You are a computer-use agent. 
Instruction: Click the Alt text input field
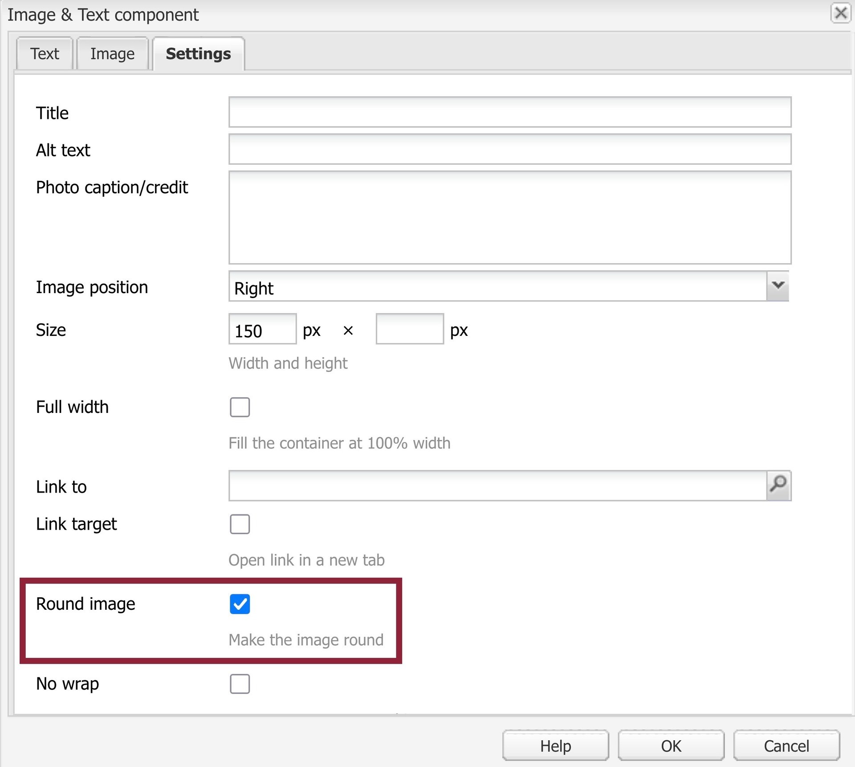[x=509, y=149]
